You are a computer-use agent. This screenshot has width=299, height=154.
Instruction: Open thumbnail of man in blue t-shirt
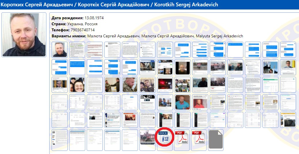(x=183, y=102)
